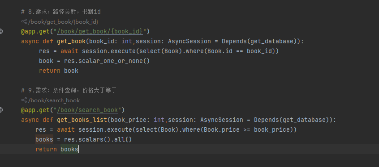379x167 pixels.
Task: Click the comment "# 8.需求: 路径参数, 书籍id"
Action: [61, 12]
